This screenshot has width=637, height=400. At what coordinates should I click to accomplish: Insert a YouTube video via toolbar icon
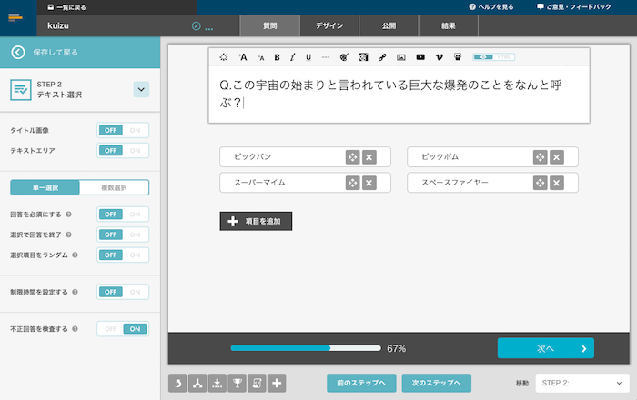tap(420, 57)
